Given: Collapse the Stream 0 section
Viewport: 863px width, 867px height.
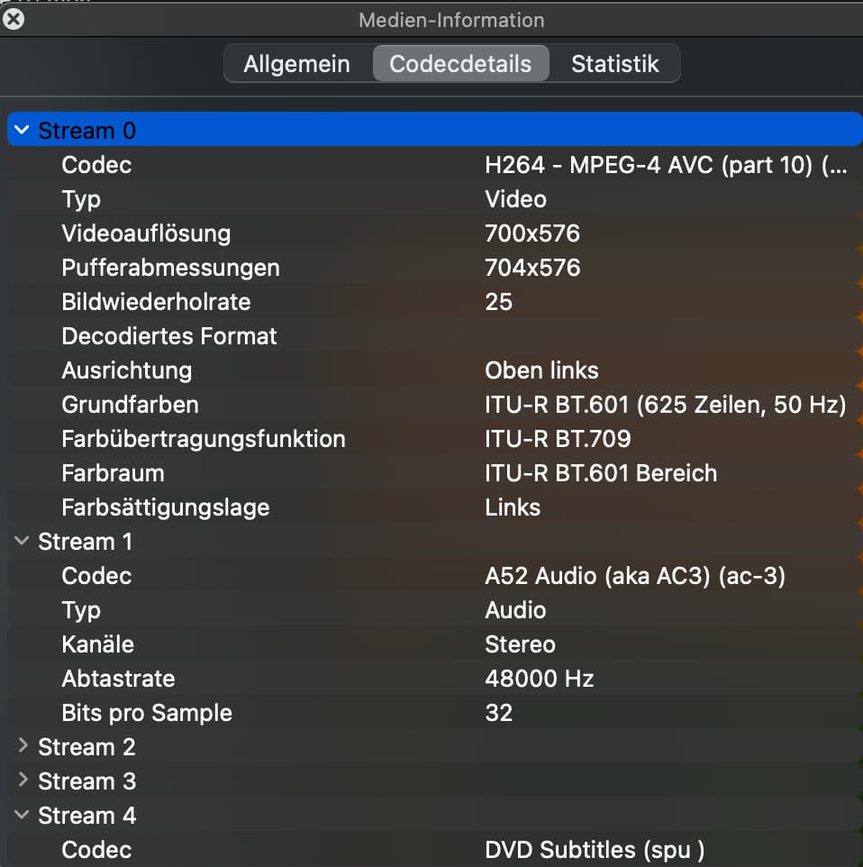Looking at the screenshot, I should tap(23, 131).
